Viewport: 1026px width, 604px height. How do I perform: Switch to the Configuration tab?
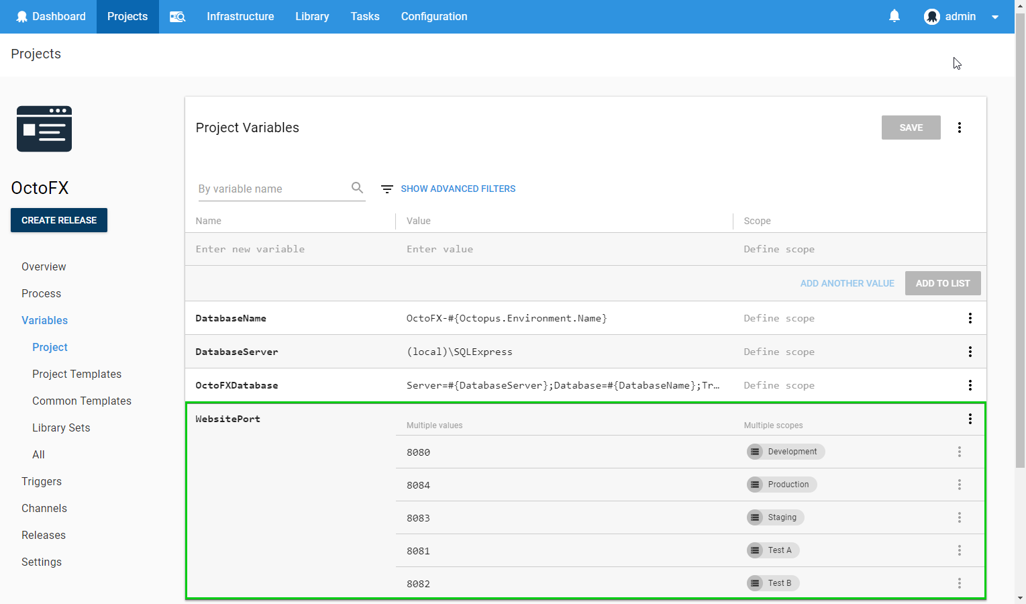(433, 16)
